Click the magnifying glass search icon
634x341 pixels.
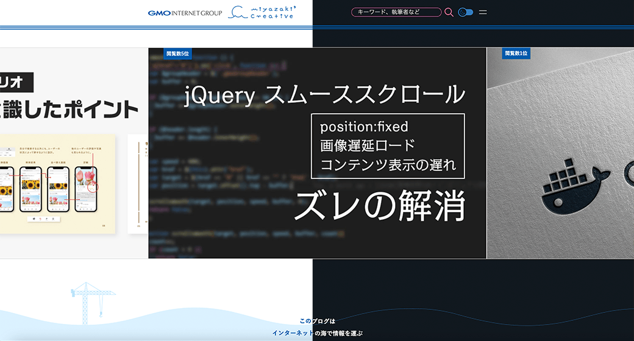449,12
